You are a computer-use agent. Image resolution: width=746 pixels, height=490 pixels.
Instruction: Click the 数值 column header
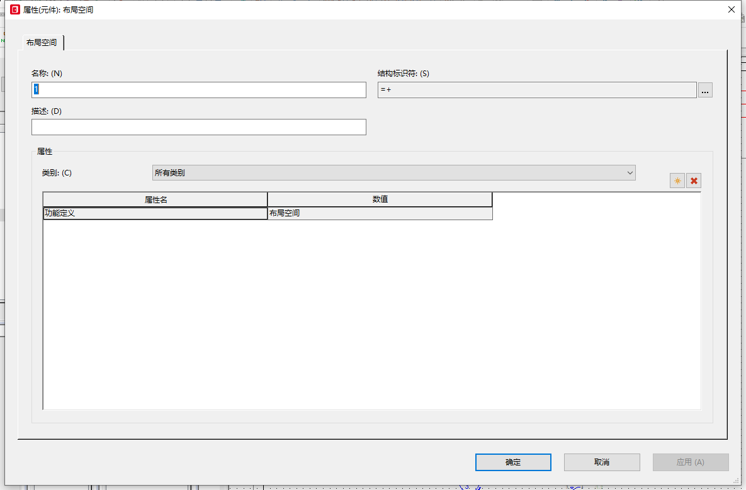380,199
